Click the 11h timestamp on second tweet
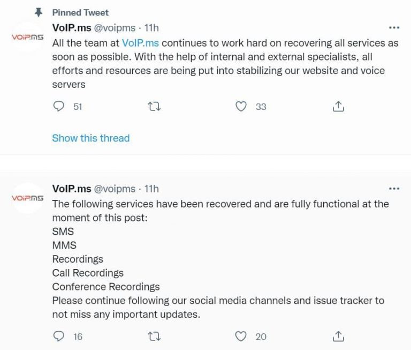The image size is (411, 350). 152,189
